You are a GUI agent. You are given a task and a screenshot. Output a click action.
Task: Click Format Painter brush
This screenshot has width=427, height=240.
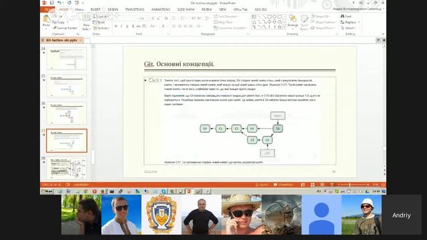[65, 28]
